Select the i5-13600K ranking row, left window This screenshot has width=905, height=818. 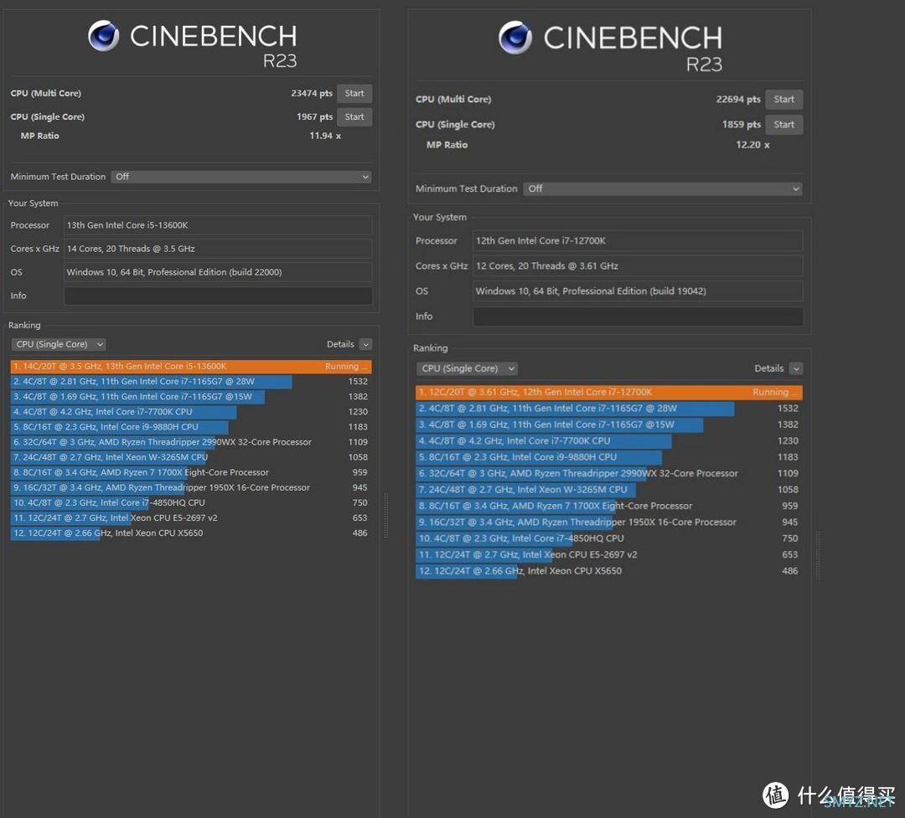pyautogui.click(x=191, y=367)
